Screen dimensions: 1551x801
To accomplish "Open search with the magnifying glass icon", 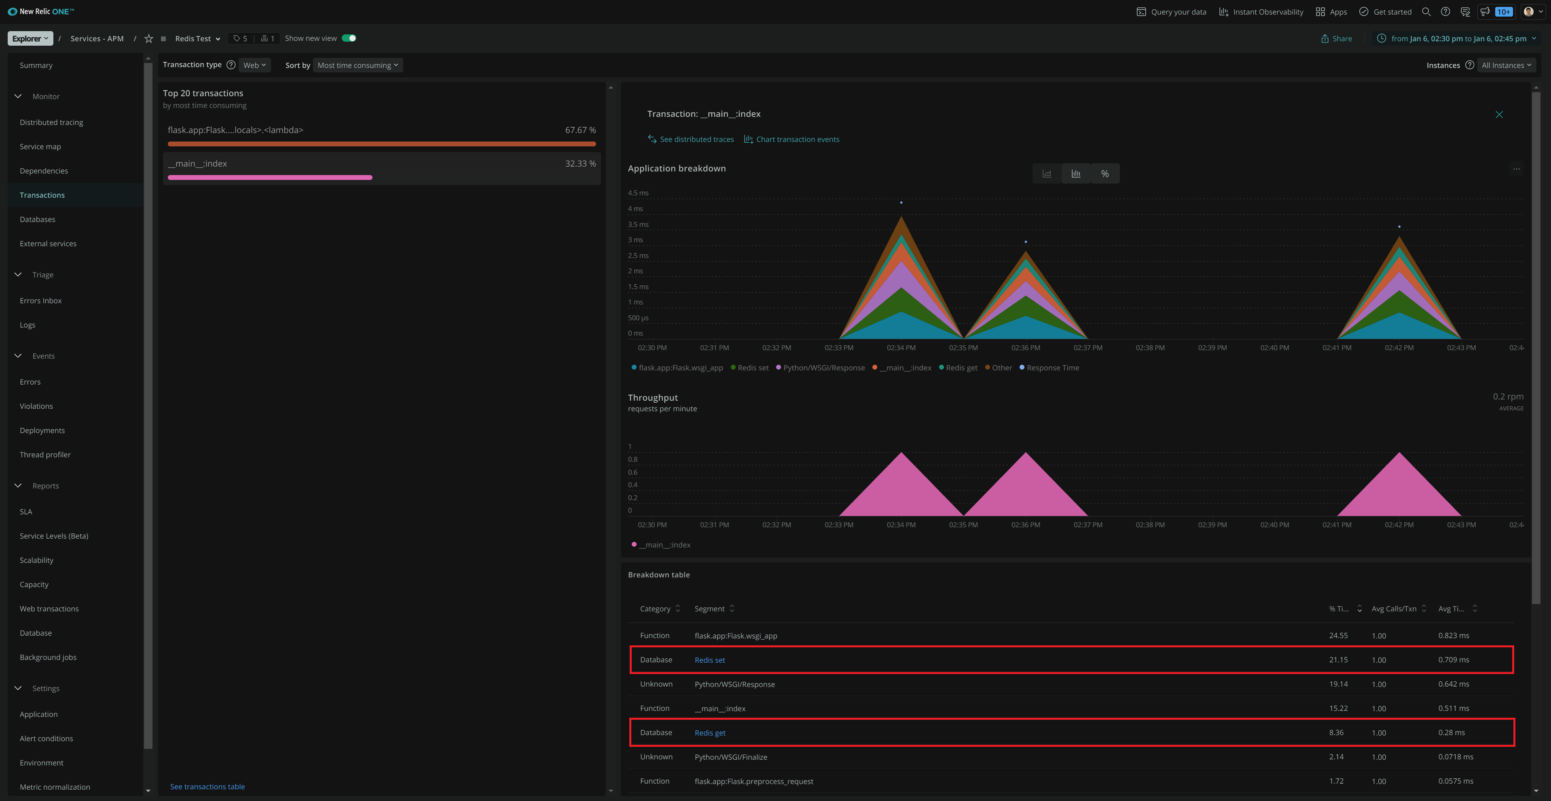I will tap(1426, 12).
